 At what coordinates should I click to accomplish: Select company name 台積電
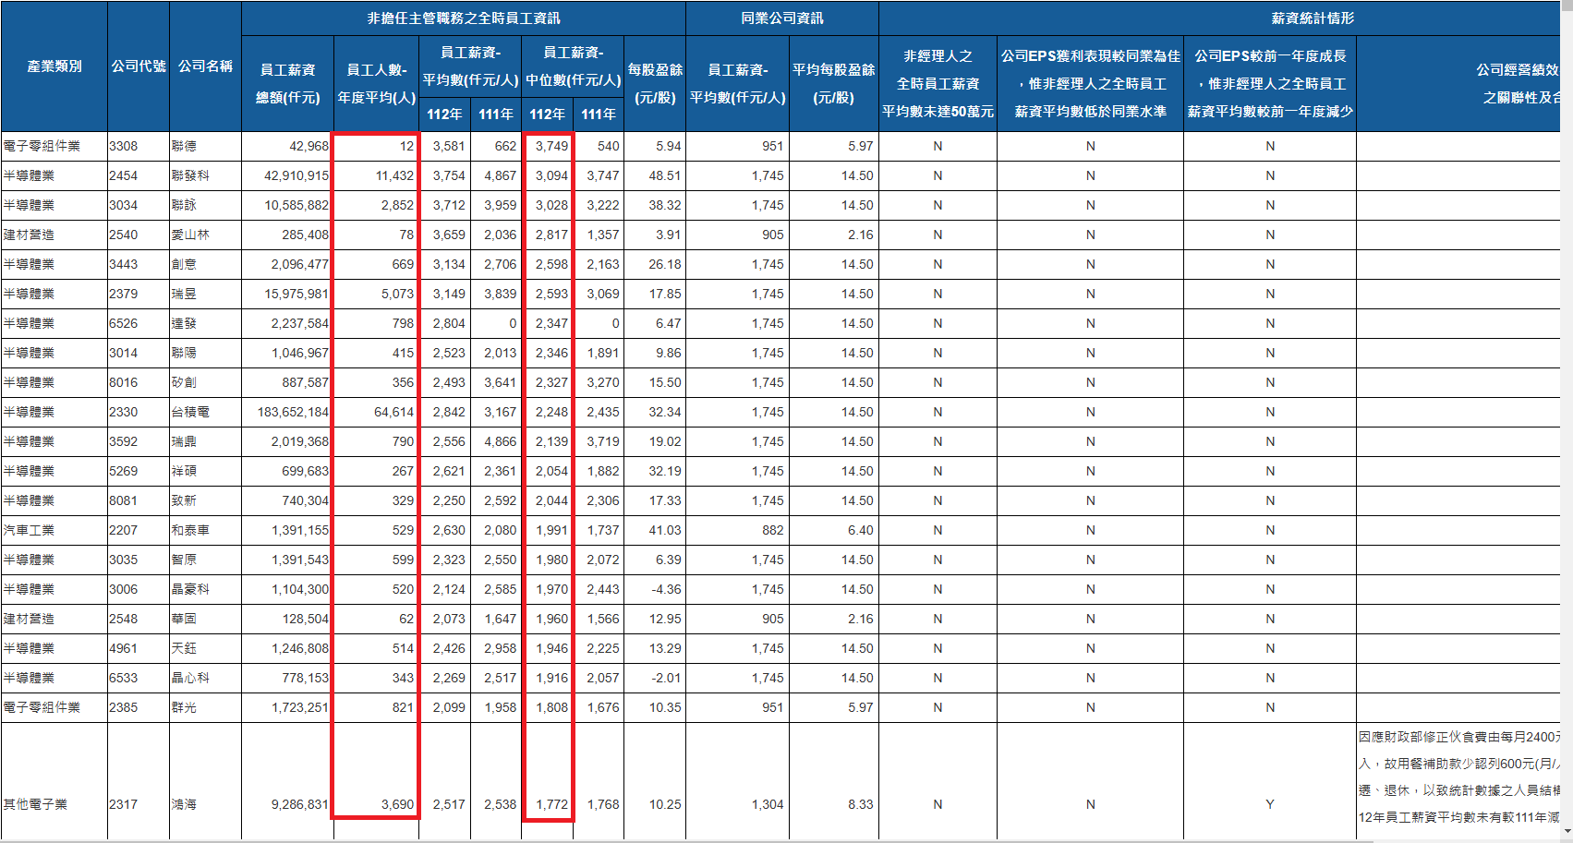(x=190, y=412)
